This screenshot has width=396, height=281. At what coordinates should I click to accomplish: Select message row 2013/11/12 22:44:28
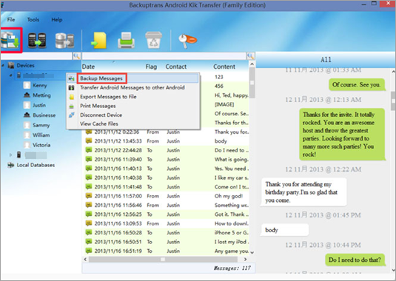point(166,150)
